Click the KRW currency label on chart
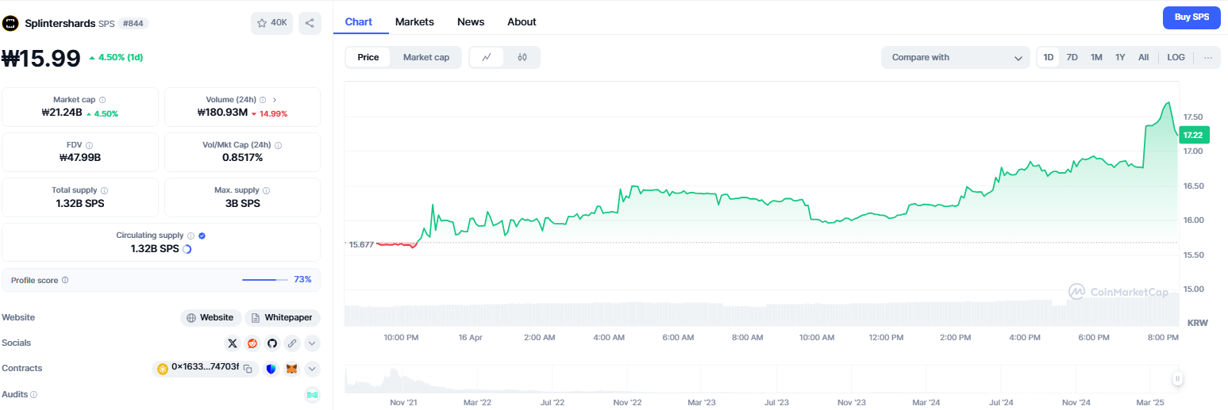Screen dimensions: 1228x410 (1197, 323)
